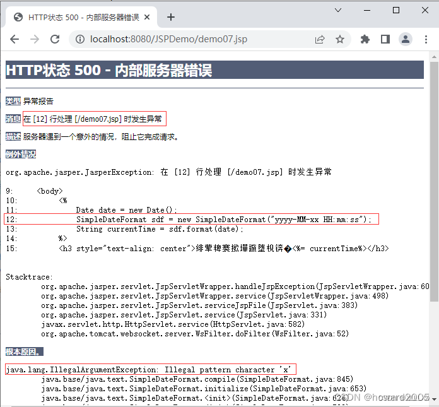This screenshot has height=407, width=439.
Task: Click the WsFilter.doFilter (java:52) stack line
Action: (195, 334)
